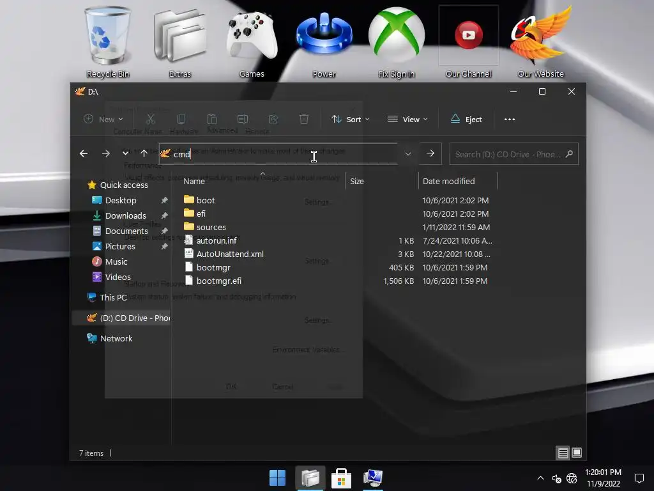This screenshot has height=491, width=654.
Task: Open the network globe tray icon
Action: coord(572,478)
